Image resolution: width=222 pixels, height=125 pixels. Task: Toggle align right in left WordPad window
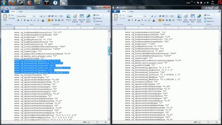point(56,20)
